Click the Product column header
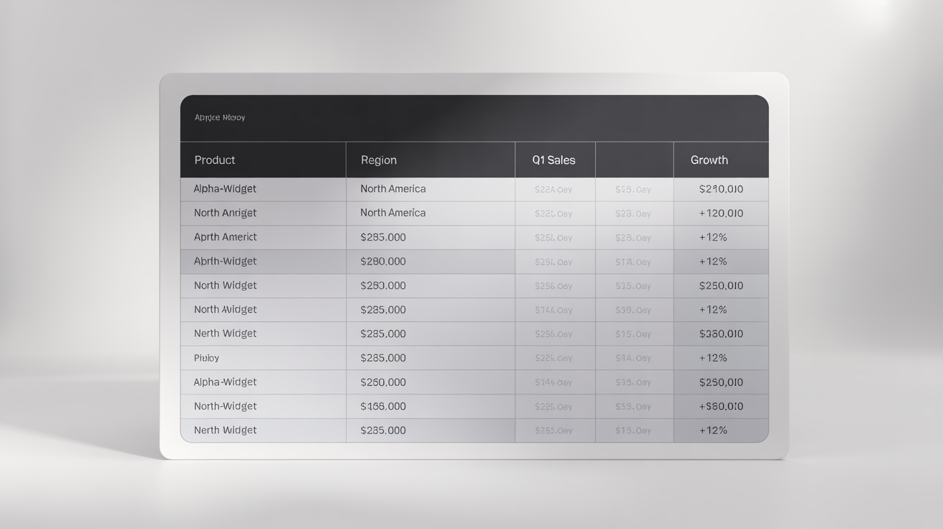 (x=214, y=160)
